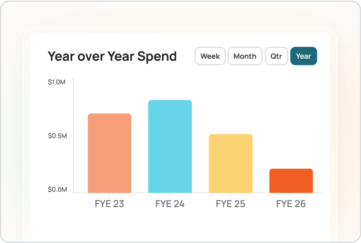
Task: Click the Year over Year Spend title
Action: click(x=112, y=56)
